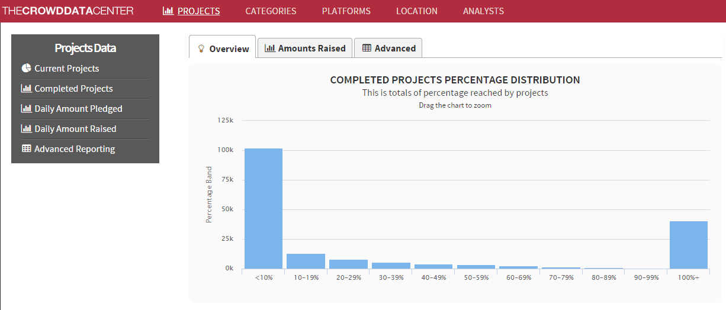Click The Crowd Data Center logo

67,11
